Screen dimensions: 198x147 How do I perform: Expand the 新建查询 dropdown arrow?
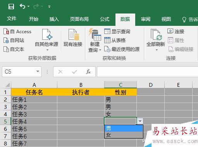click(x=100, y=50)
